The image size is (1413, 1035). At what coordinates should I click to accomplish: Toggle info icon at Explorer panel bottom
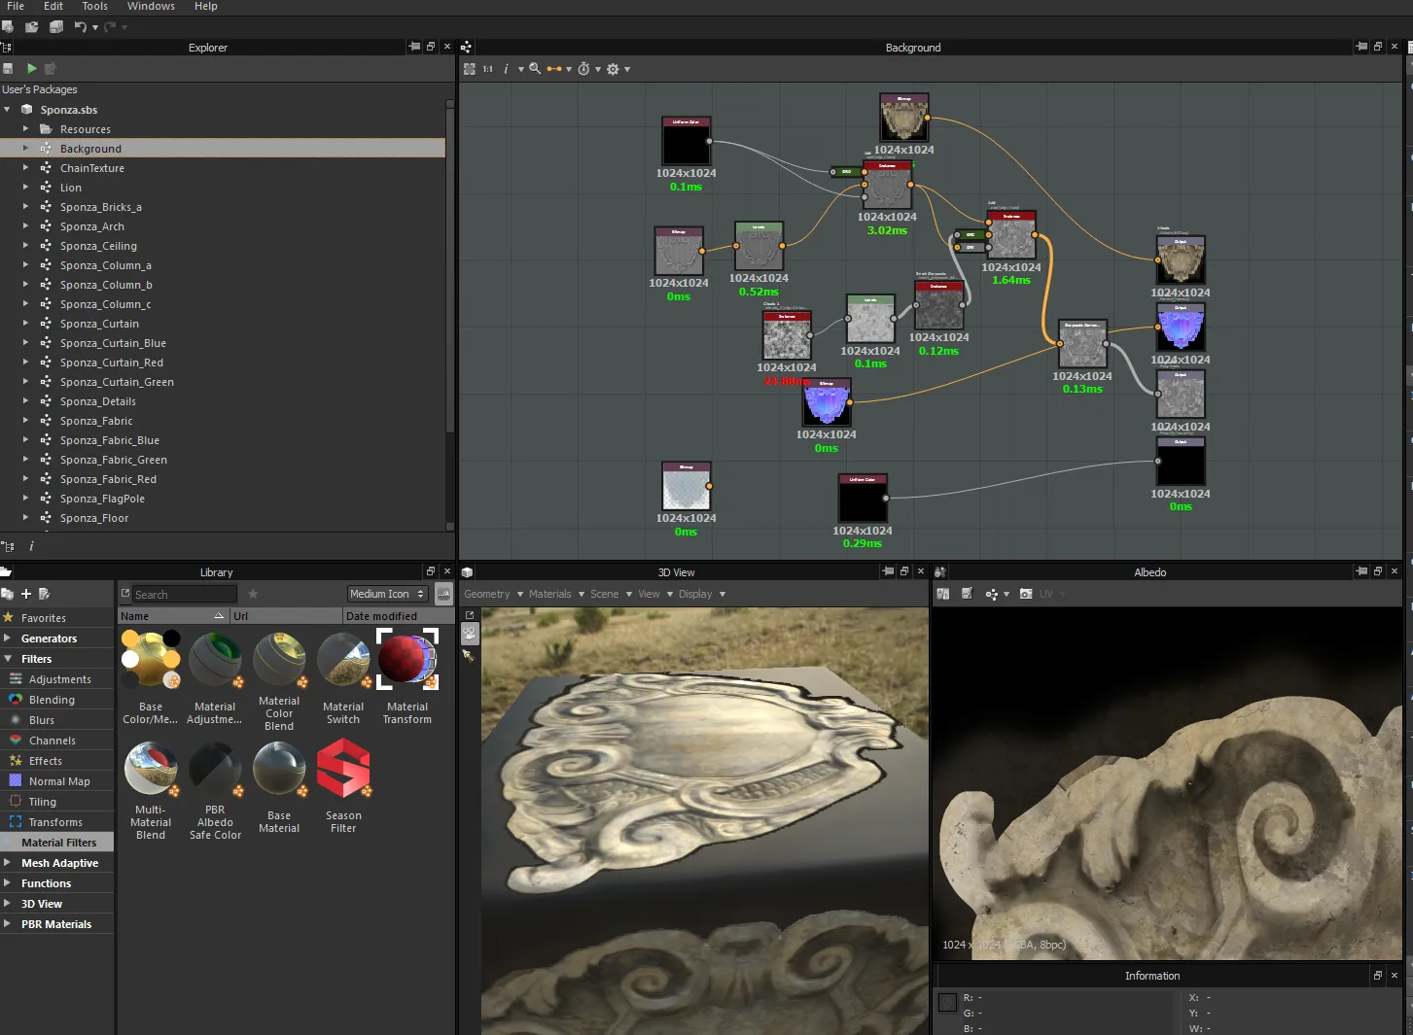tap(32, 546)
